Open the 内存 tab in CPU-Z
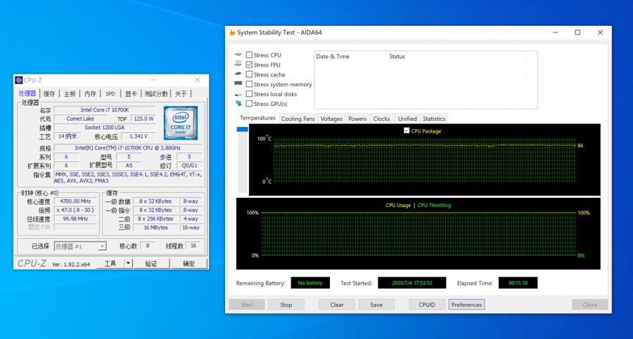 (x=91, y=93)
